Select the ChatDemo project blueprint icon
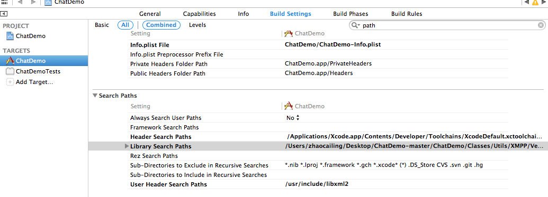The height and width of the screenshot is (197, 548). pyautogui.click(x=10, y=36)
